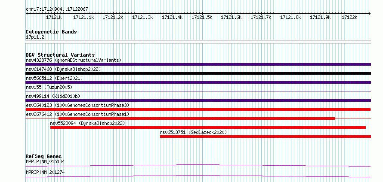Viewport: 383px width, 182px height.
Task: Click the 17121k ruler tick label
Action: coord(54,17)
